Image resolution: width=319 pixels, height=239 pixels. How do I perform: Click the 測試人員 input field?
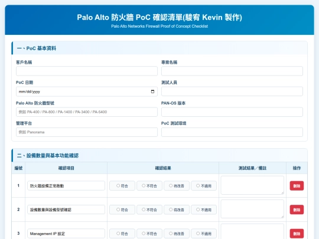[x=232, y=91]
